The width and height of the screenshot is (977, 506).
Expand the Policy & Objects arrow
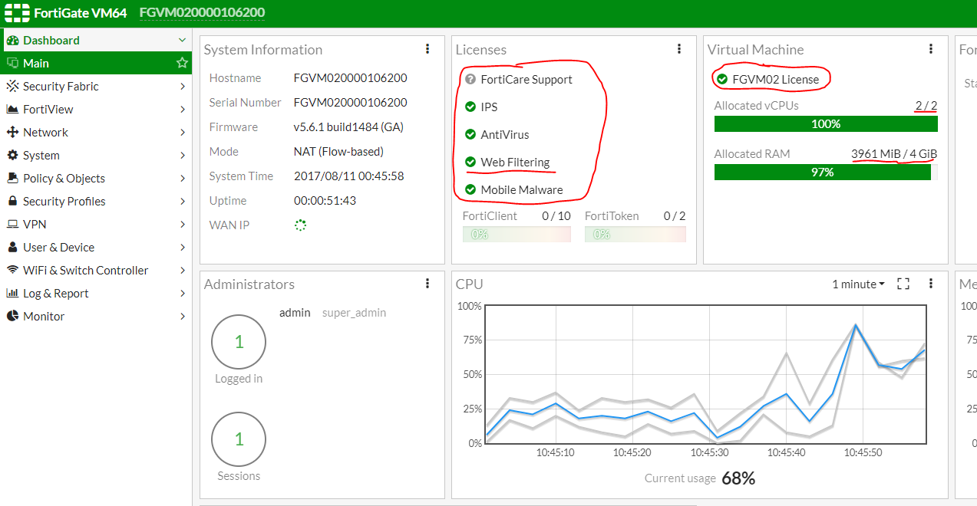(183, 179)
